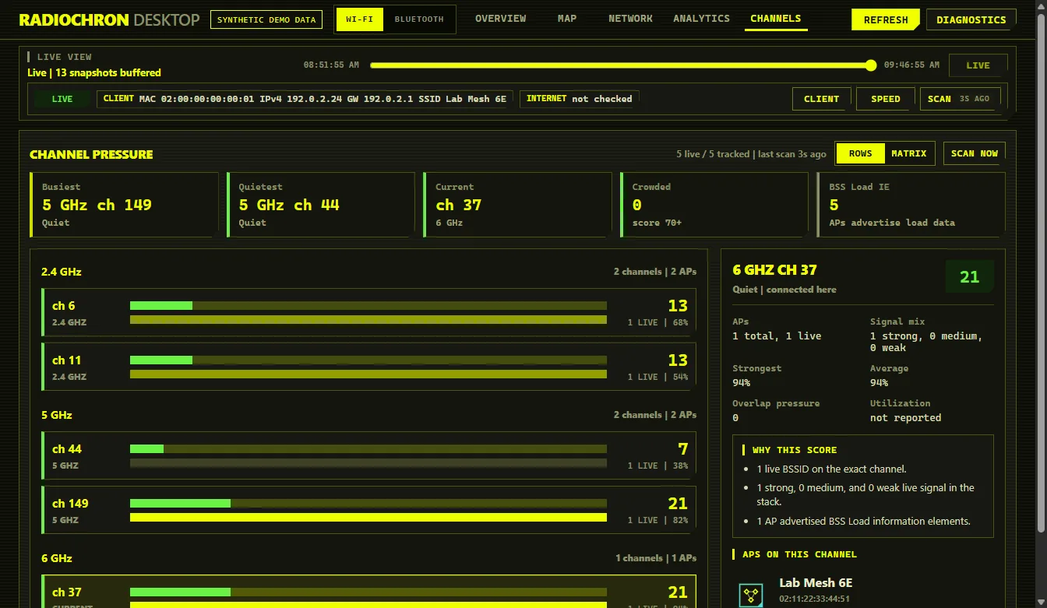Click the Synthetic Demo Data badge
This screenshot has height=608, width=1047.
266,19
